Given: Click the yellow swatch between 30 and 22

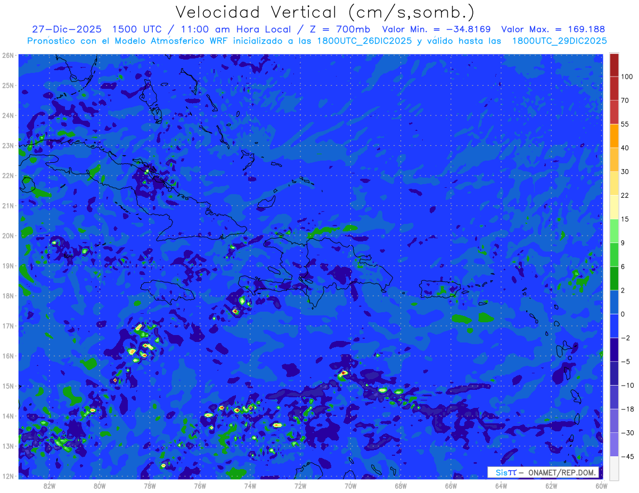Looking at the screenshot, I should (x=614, y=183).
